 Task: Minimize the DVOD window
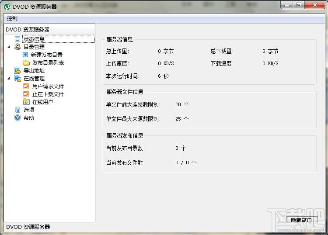pyautogui.click(x=287, y=5)
